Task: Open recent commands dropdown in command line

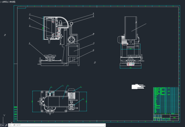Action: [x=11, y=125]
